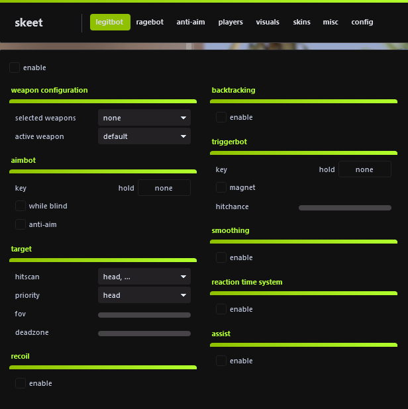
Task: Enable the assist checkbox
Action: tap(221, 361)
